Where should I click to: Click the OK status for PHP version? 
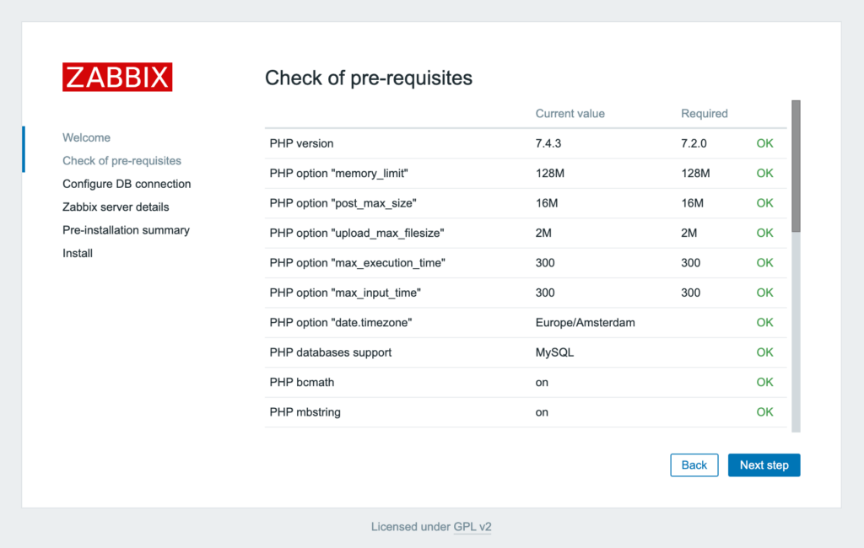[764, 143]
